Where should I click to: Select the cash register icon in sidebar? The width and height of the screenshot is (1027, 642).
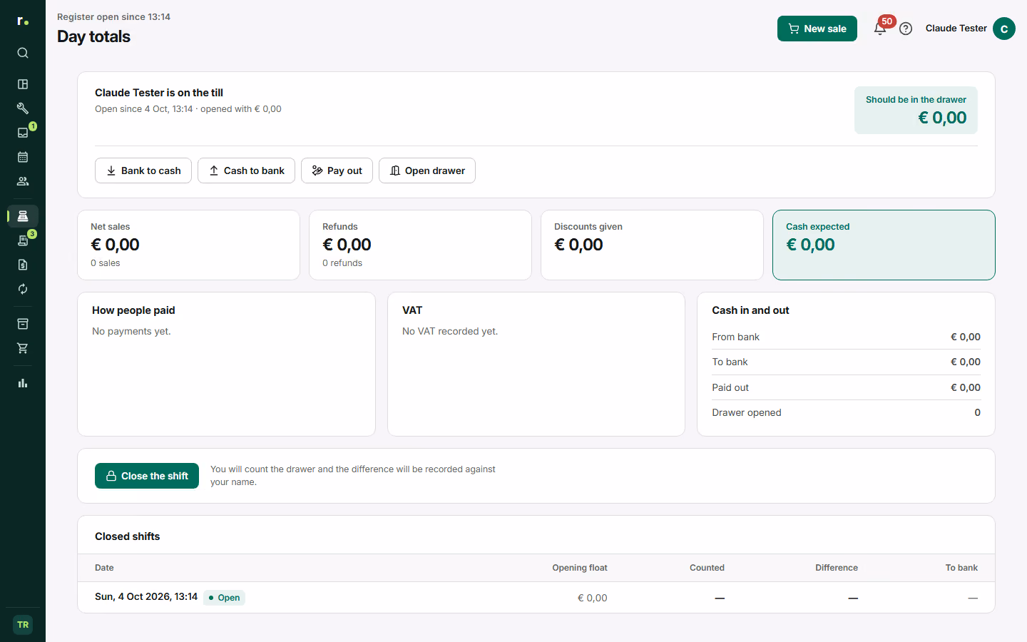point(23,216)
